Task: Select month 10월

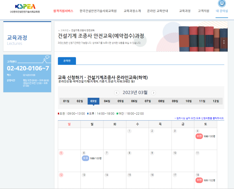Action: pos(189,101)
